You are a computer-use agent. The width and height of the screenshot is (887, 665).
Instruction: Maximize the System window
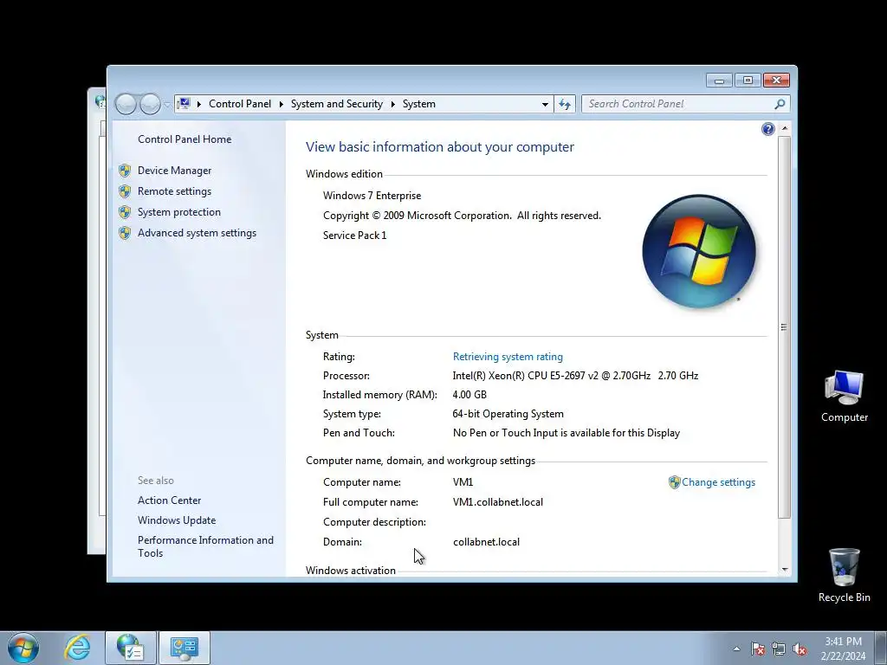[x=748, y=81]
